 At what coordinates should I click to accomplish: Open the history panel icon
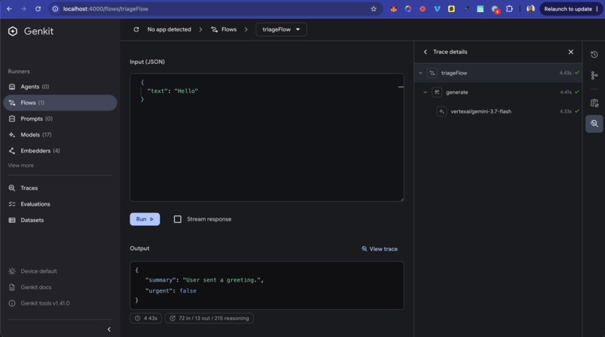(594, 55)
